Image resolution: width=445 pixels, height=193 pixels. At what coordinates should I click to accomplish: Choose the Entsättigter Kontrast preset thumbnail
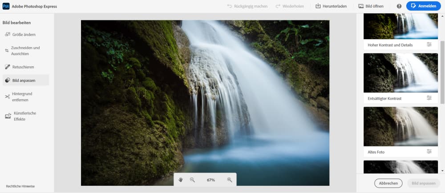pos(400,73)
